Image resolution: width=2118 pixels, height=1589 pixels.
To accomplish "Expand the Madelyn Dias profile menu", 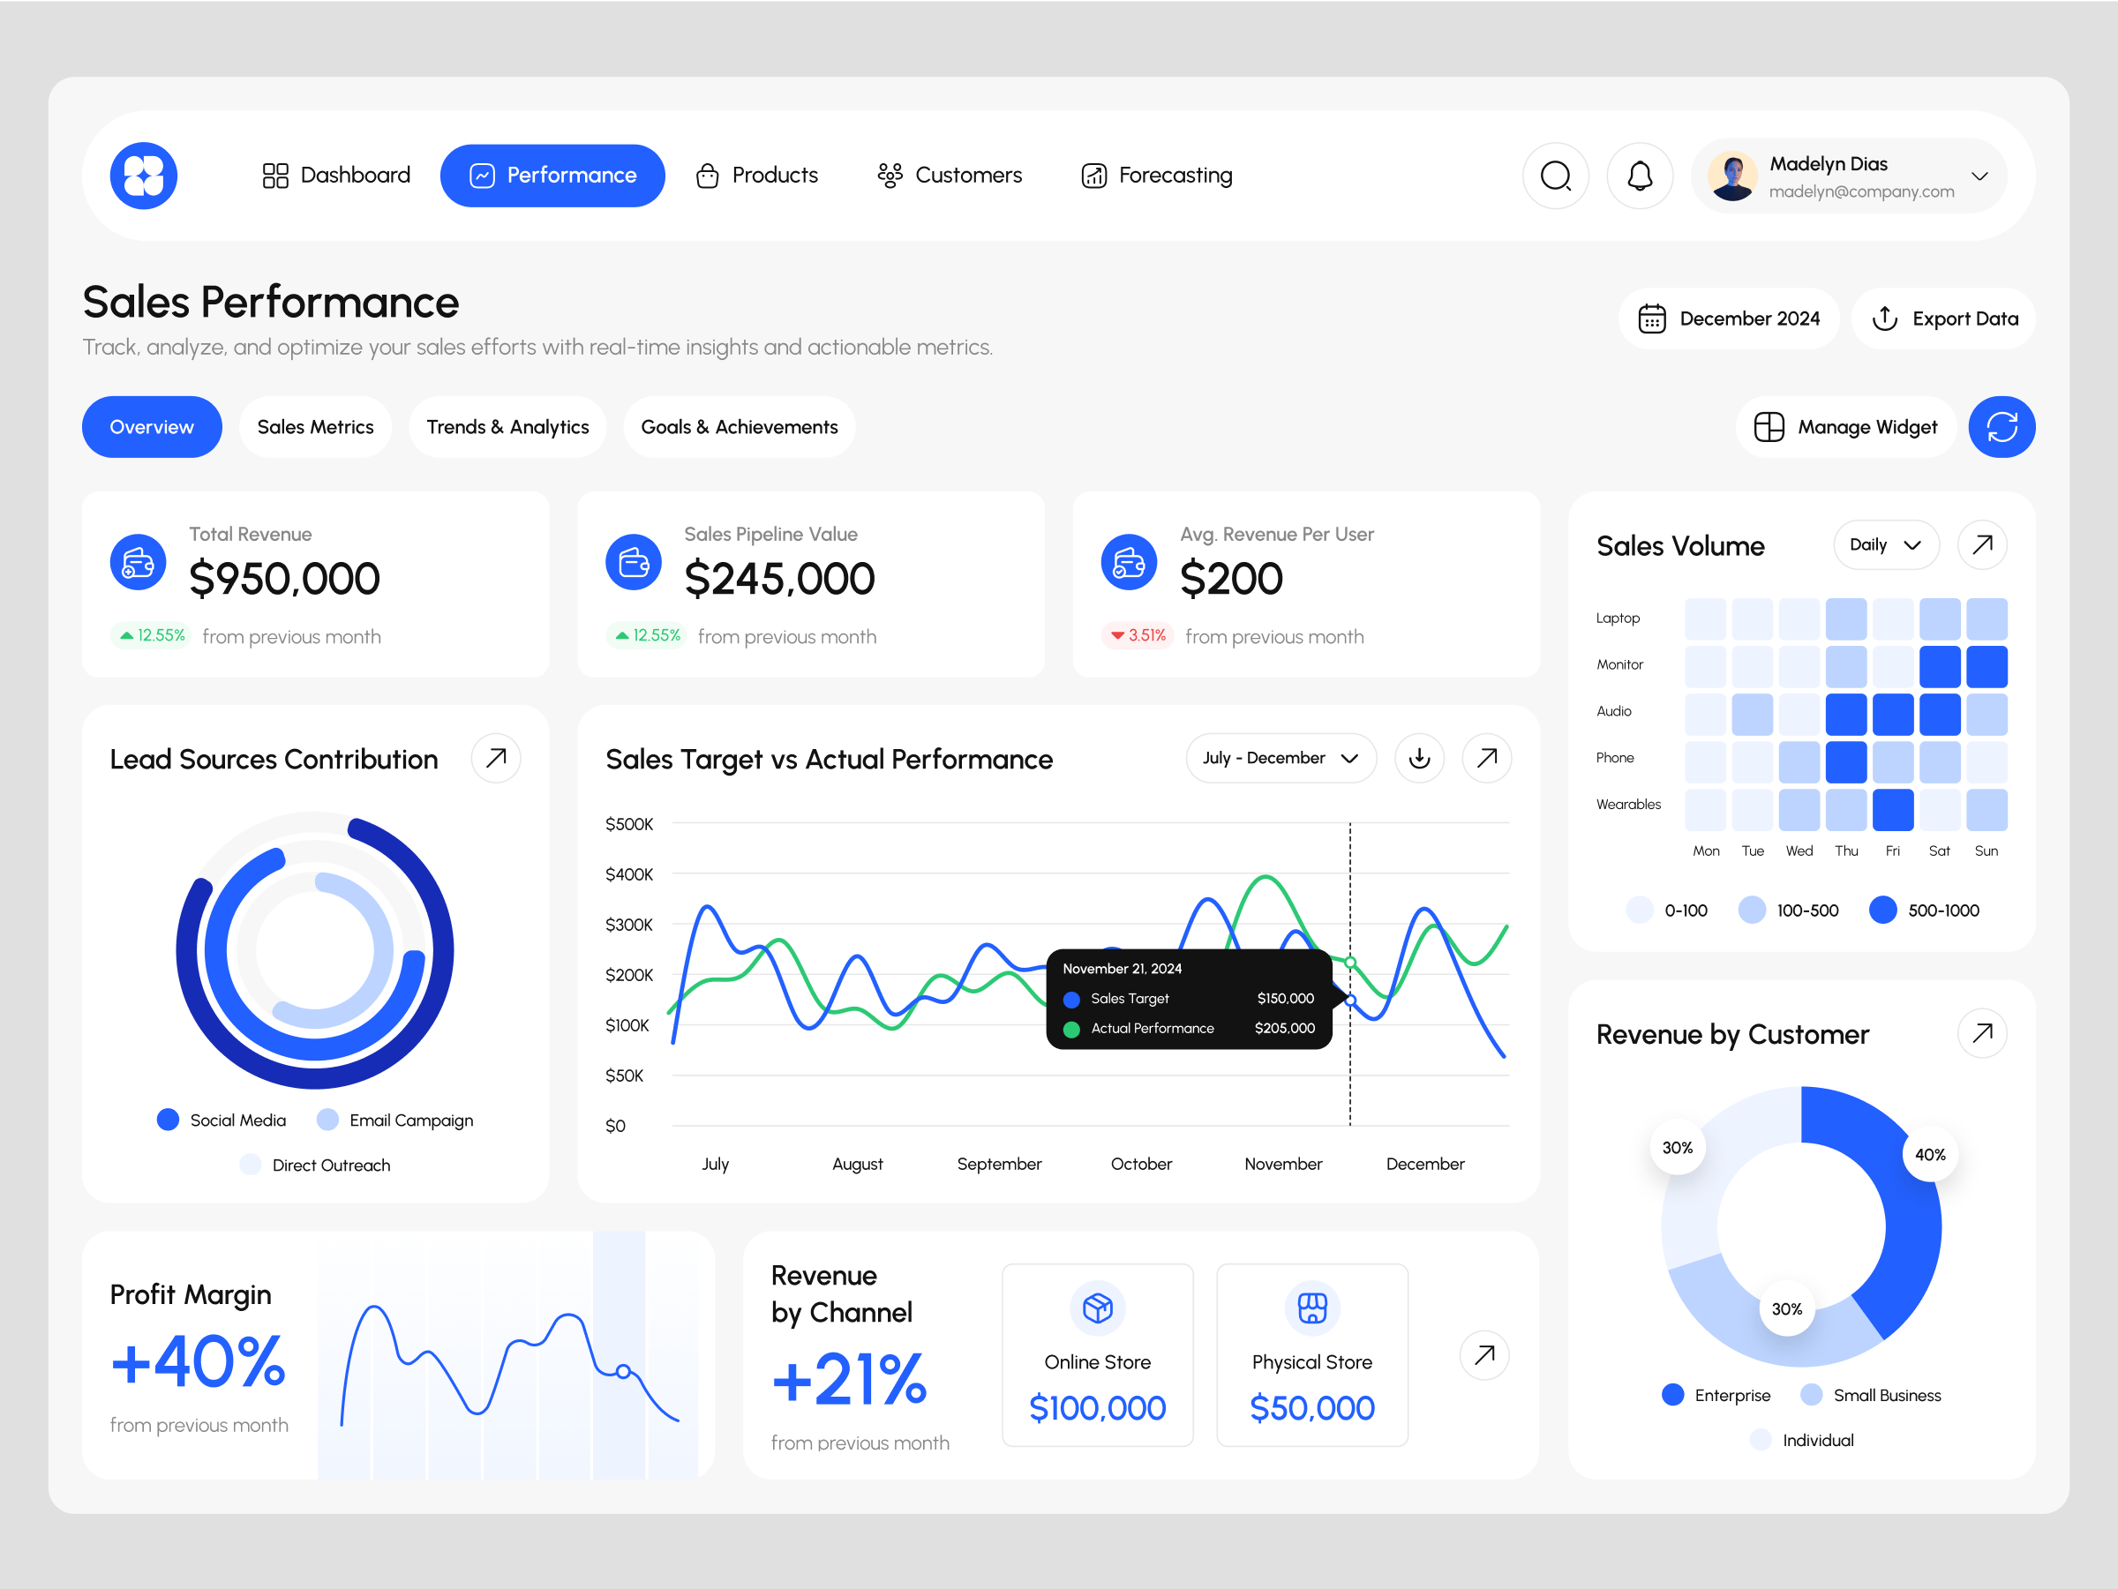I will (x=1981, y=176).
